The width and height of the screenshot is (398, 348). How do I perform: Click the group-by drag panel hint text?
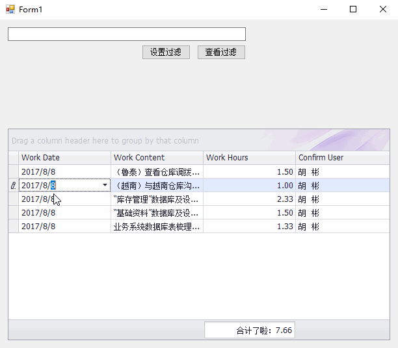(x=105, y=140)
